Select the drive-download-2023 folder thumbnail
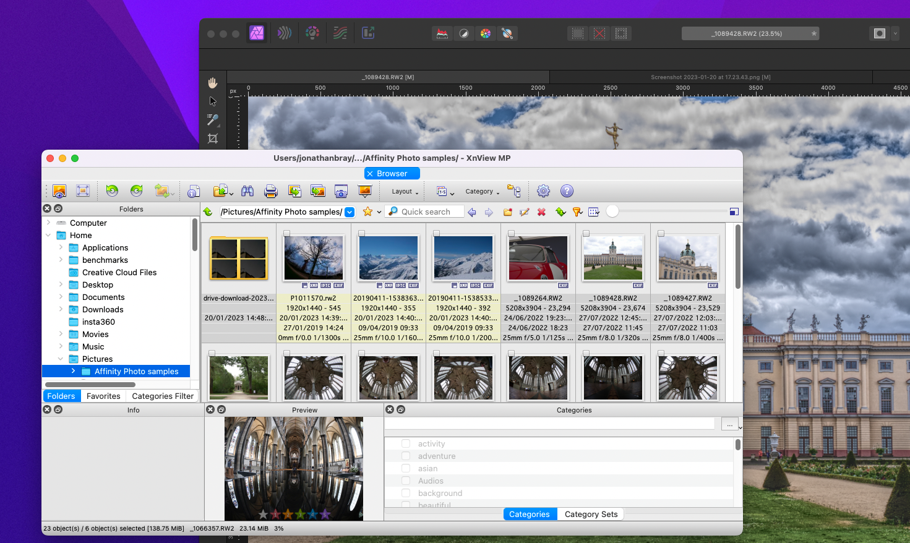This screenshot has width=910, height=543. (239, 259)
